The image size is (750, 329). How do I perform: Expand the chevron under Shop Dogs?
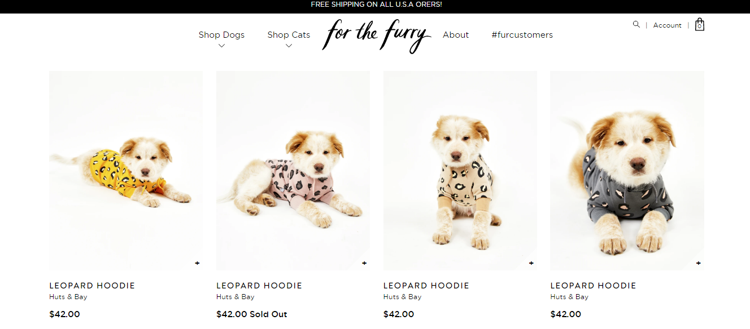pyautogui.click(x=221, y=46)
